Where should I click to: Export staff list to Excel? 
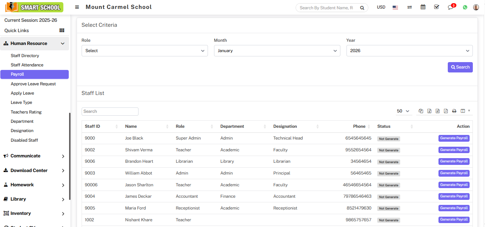pyautogui.click(x=429, y=111)
